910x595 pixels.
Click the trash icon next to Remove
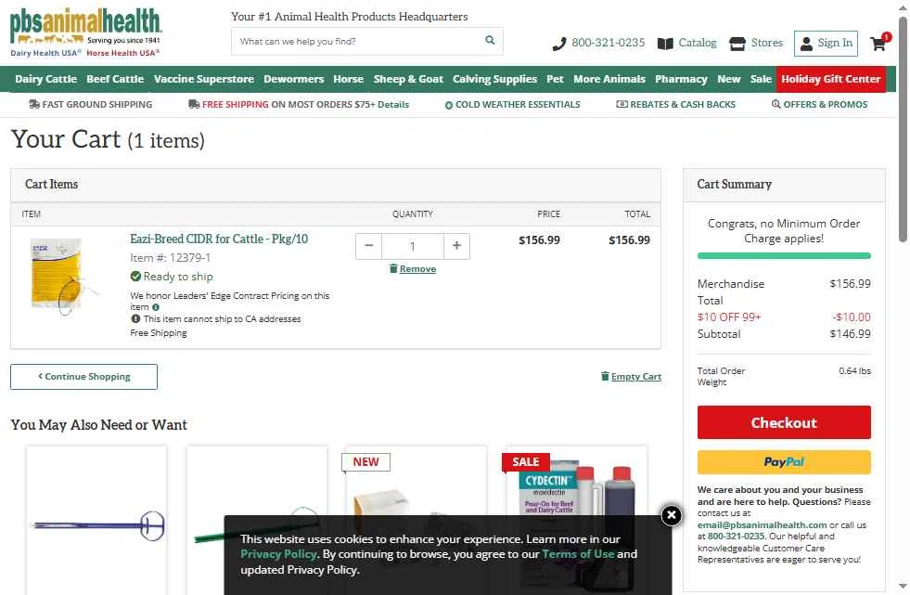click(393, 268)
